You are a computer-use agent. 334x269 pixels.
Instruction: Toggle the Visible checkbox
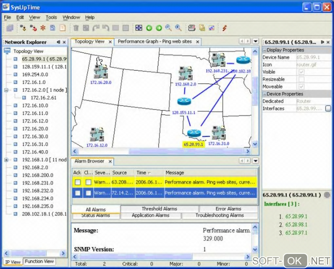(301, 72)
